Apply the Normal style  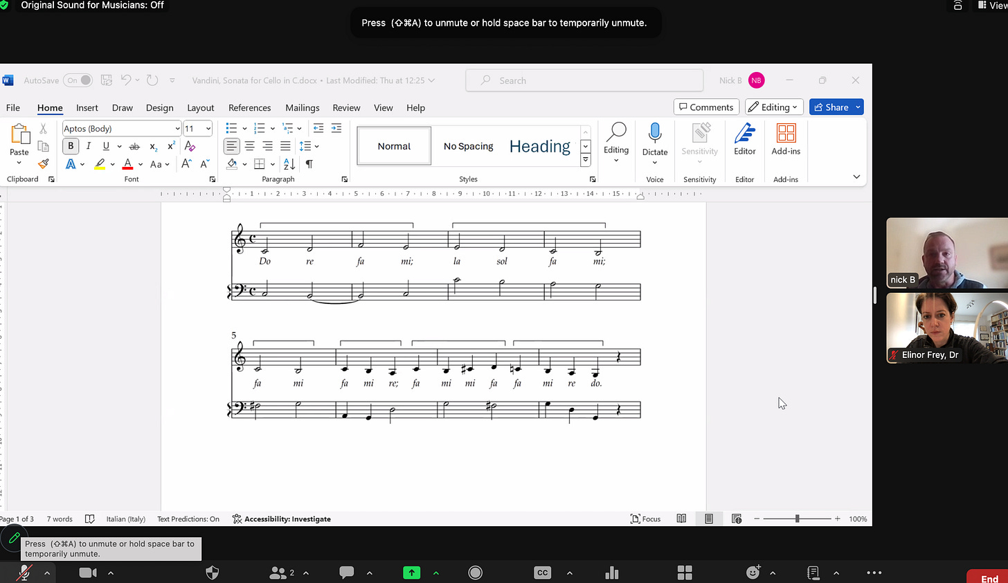click(x=394, y=146)
